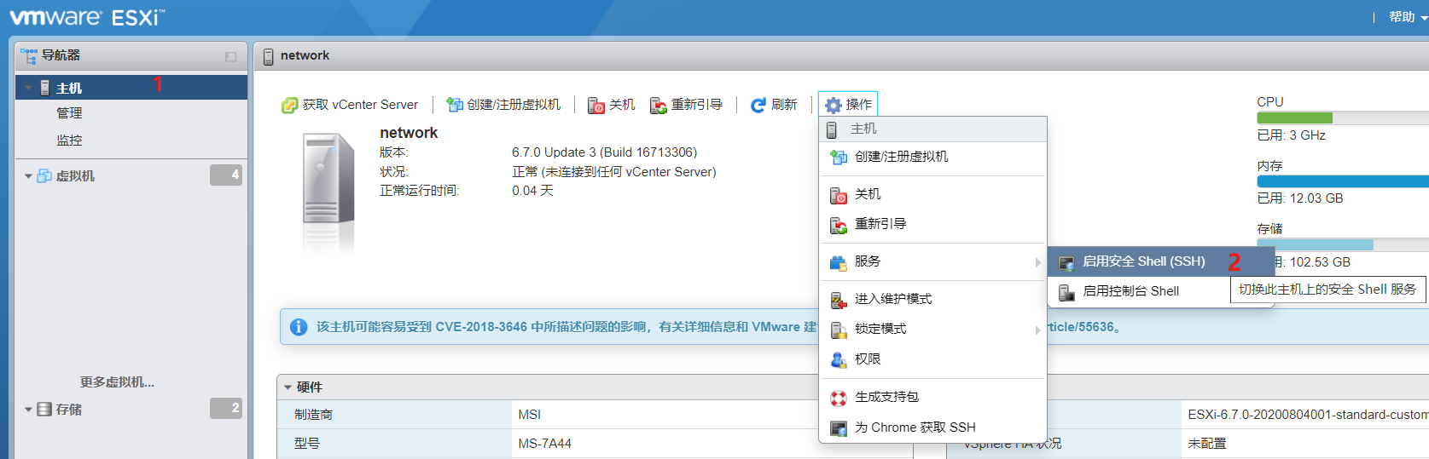
Task: Click the 存储 storage usage bar
Action: point(1342,244)
